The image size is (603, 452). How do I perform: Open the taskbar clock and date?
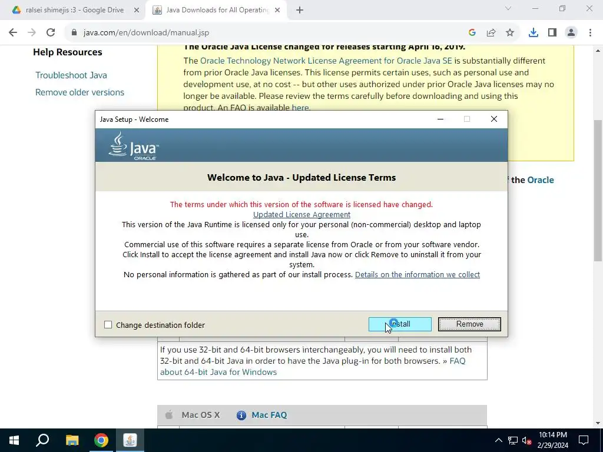(552, 440)
